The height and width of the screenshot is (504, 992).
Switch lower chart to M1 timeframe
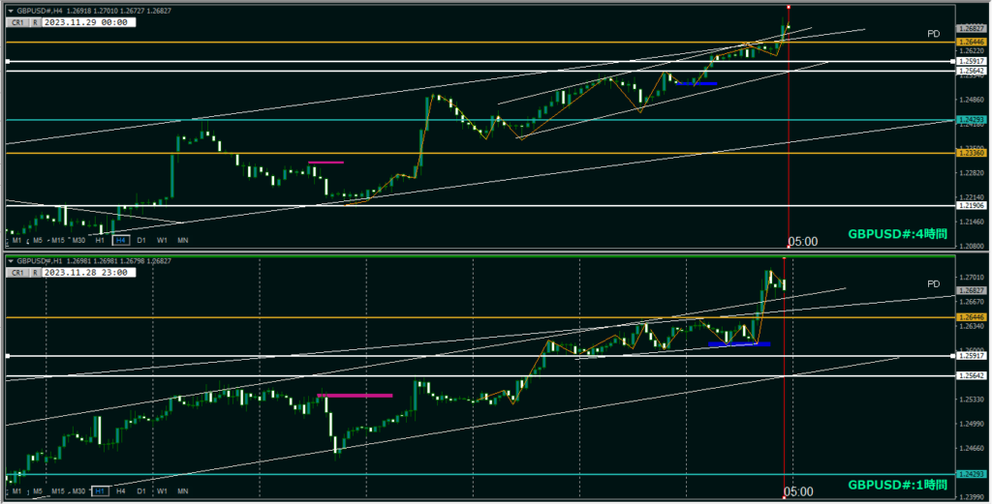tap(17, 490)
